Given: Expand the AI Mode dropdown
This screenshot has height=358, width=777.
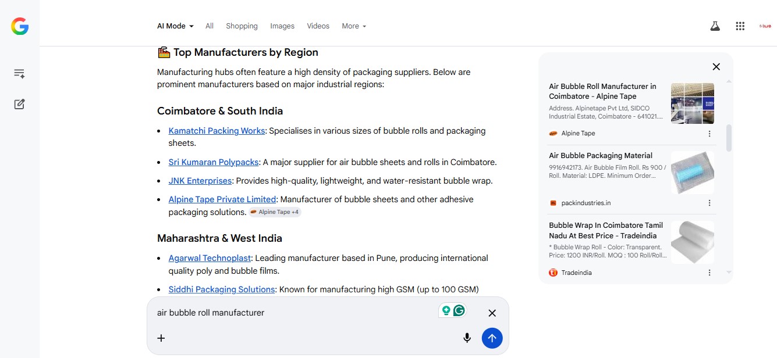Looking at the screenshot, I should click(175, 26).
